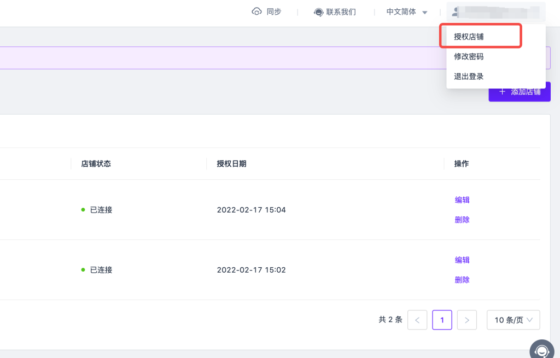Click the 同步 sync label
The width and height of the screenshot is (560, 358).
[274, 11]
